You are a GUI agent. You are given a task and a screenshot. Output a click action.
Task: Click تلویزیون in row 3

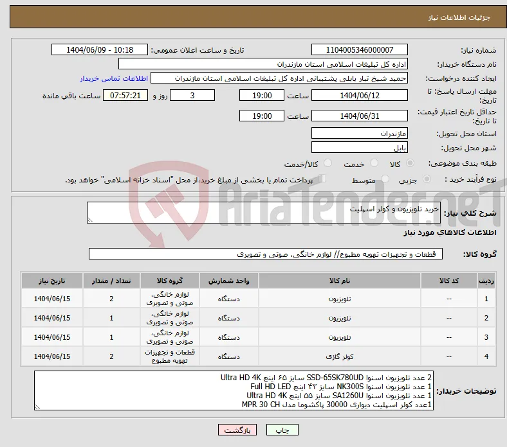340,337
